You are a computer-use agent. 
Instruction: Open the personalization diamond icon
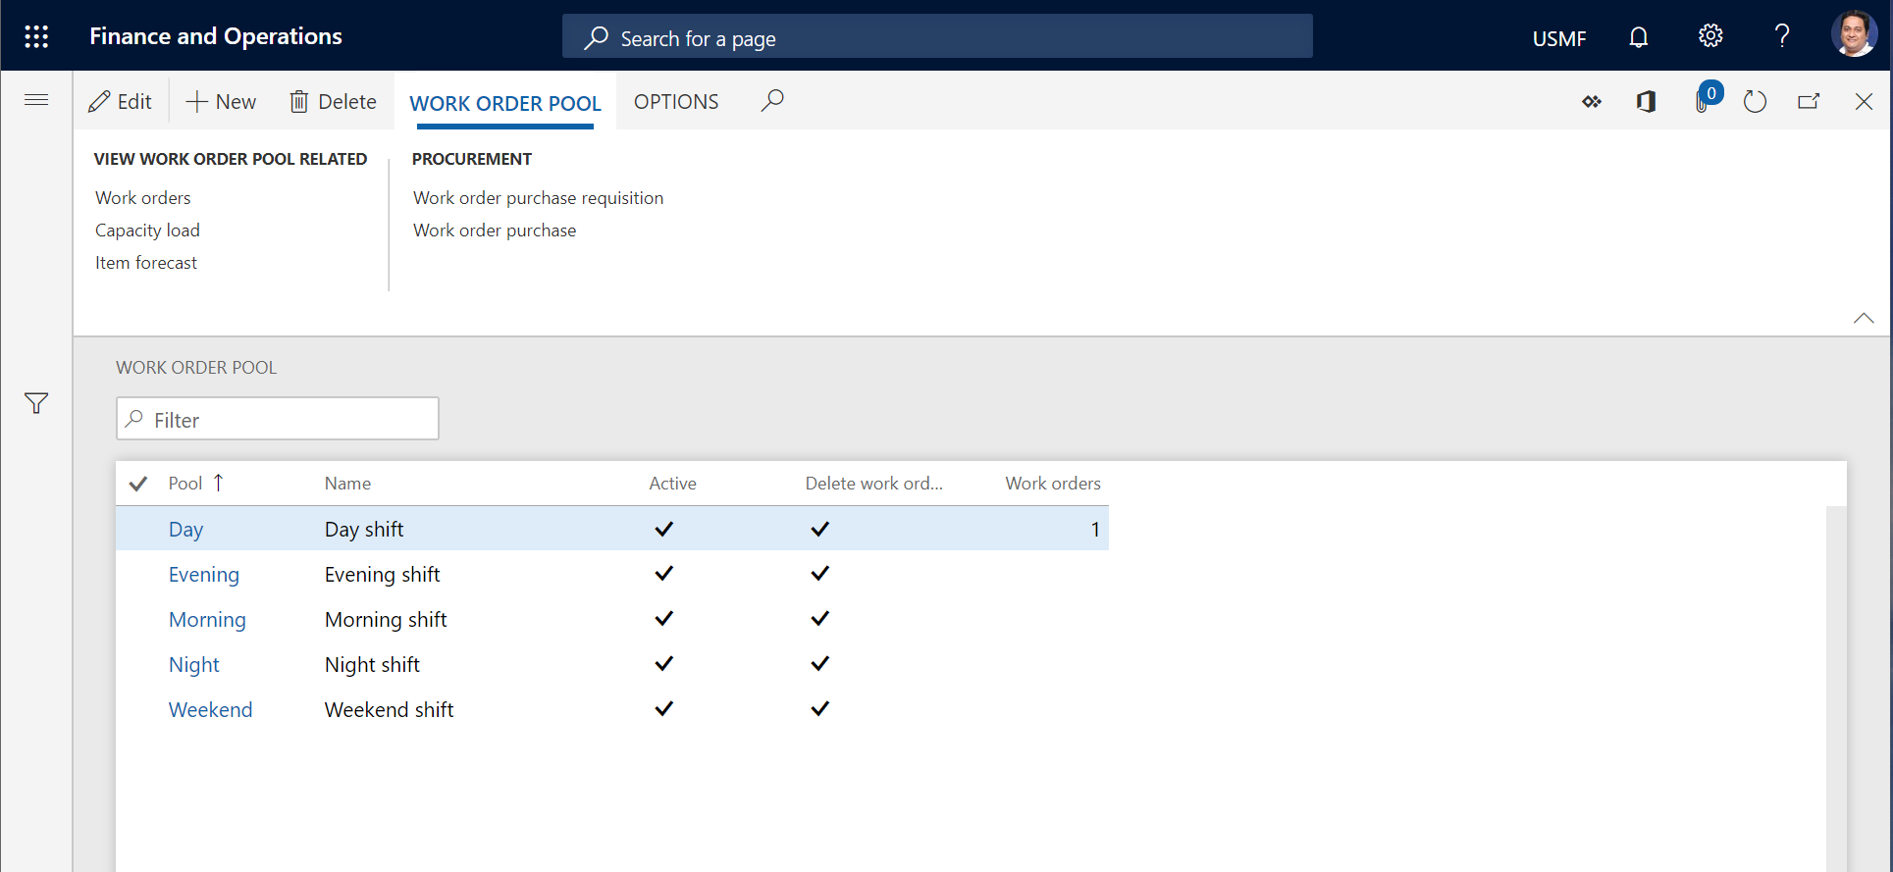point(1592,101)
